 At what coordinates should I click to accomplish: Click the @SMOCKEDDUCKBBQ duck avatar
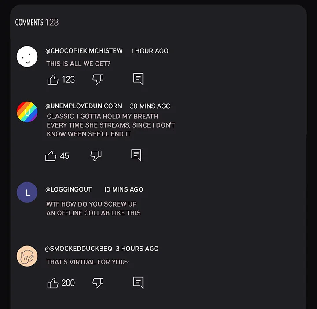27,256
